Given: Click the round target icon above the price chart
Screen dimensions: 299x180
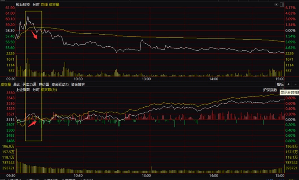Looking at the screenshot, I should point(276,4).
